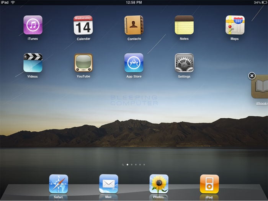Tap the first highlighted page dot

127,165
